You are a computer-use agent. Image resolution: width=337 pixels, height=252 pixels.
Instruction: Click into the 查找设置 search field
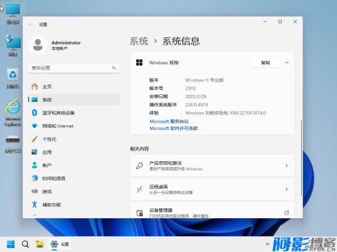[74, 68]
